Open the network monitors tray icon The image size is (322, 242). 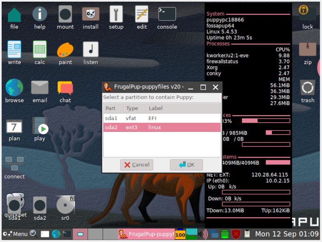[213, 234]
